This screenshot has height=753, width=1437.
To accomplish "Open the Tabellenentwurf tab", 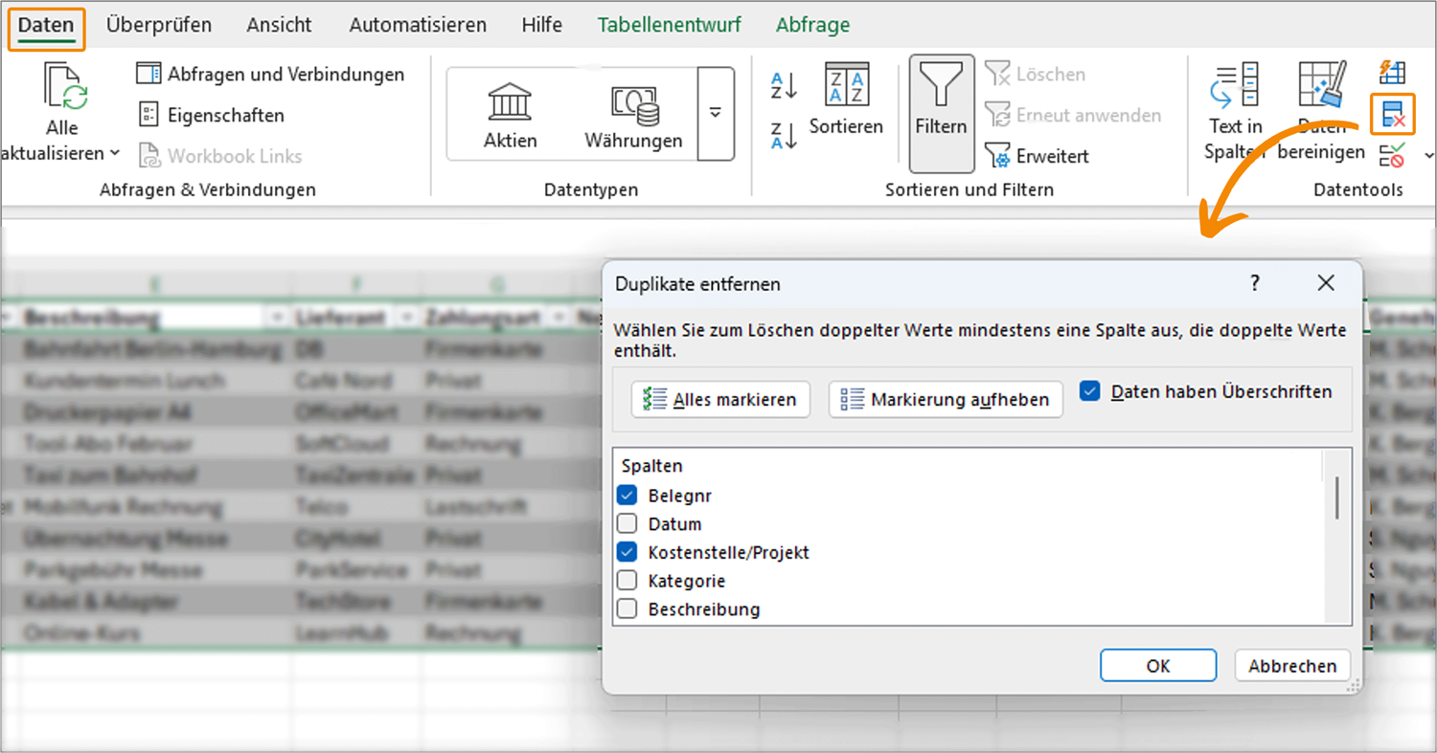I will (x=669, y=25).
